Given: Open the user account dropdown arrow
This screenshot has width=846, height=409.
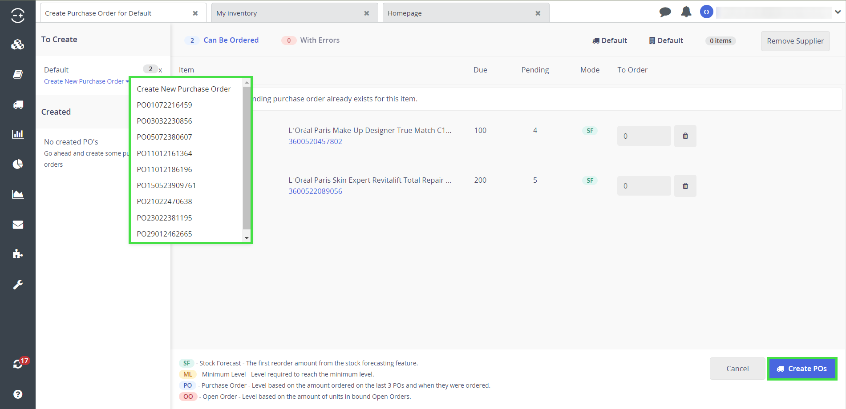Looking at the screenshot, I should [838, 12].
